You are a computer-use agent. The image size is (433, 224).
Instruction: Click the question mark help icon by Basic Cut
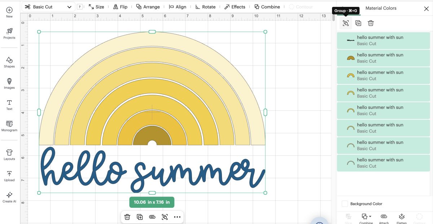click(x=80, y=7)
